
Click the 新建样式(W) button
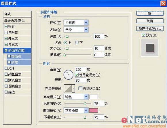pyautogui.click(x=150, y=29)
